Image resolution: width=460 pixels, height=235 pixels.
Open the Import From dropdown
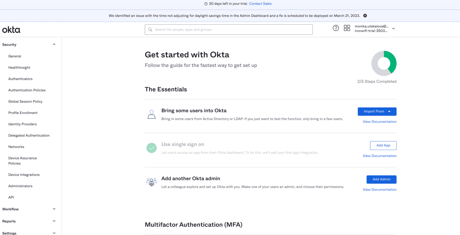tap(377, 111)
